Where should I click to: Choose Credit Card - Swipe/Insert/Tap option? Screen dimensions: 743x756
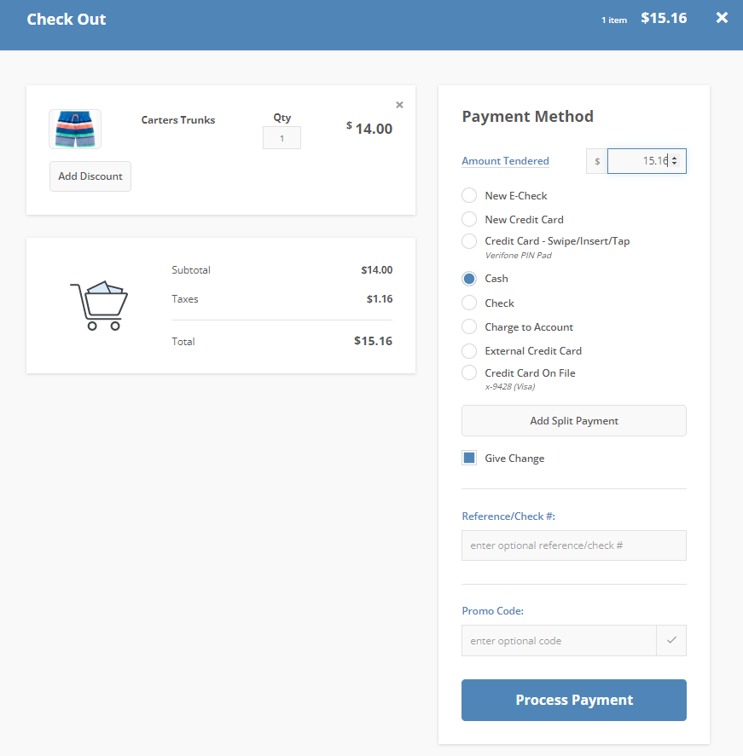[x=469, y=241]
